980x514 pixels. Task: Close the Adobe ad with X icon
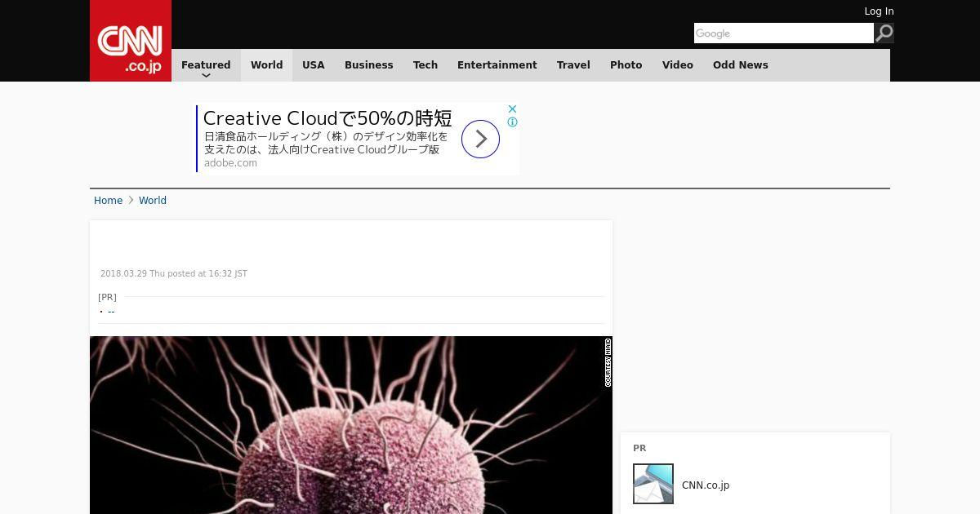coord(512,109)
